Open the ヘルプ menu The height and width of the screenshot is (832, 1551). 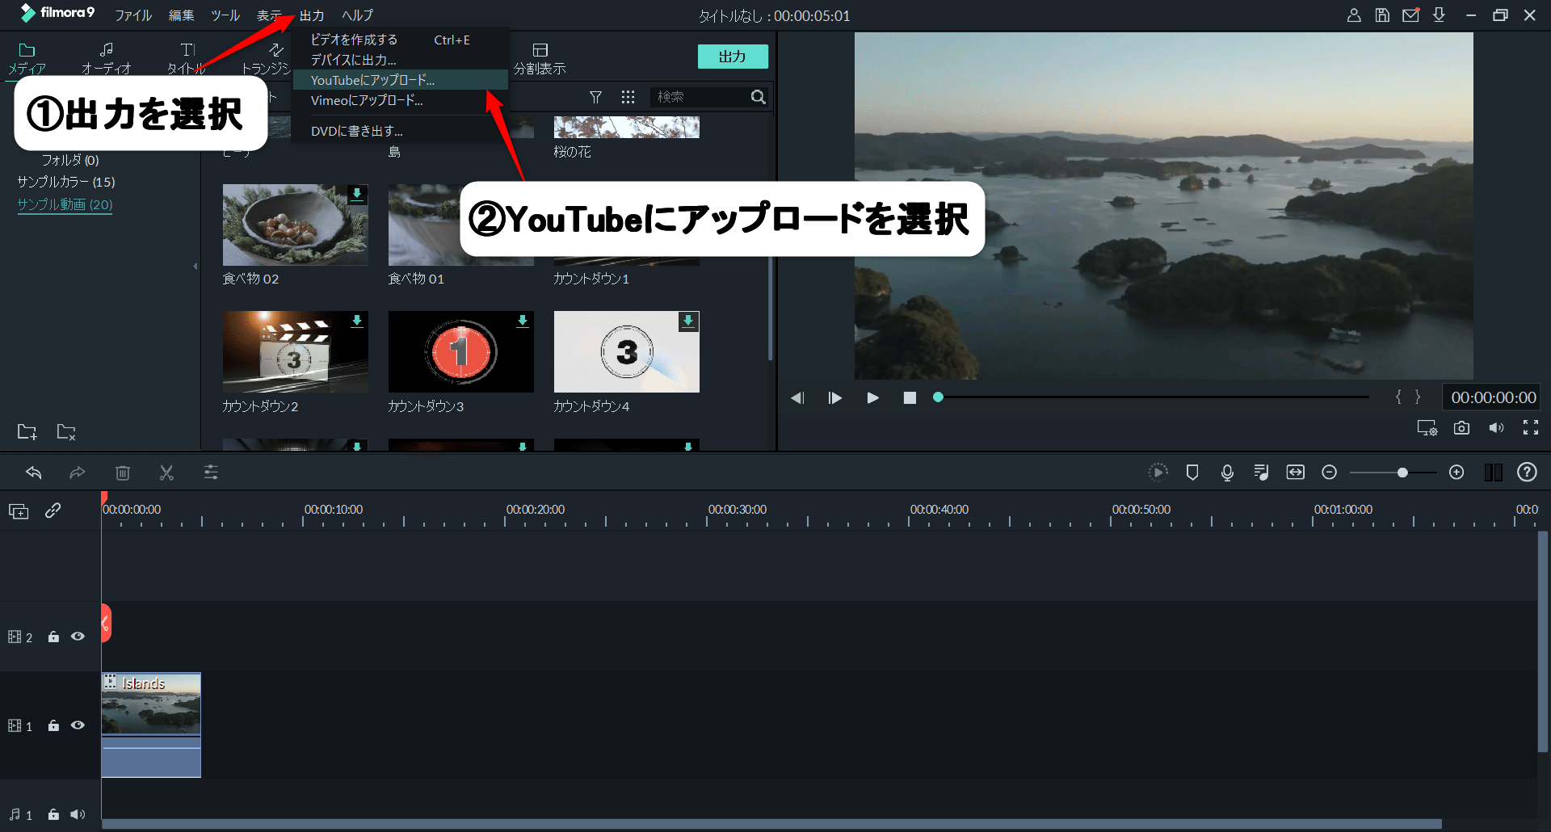tap(357, 15)
